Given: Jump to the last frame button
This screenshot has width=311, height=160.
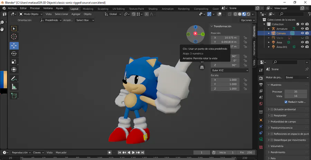Looking at the screenshot, I should pos(143,152).
